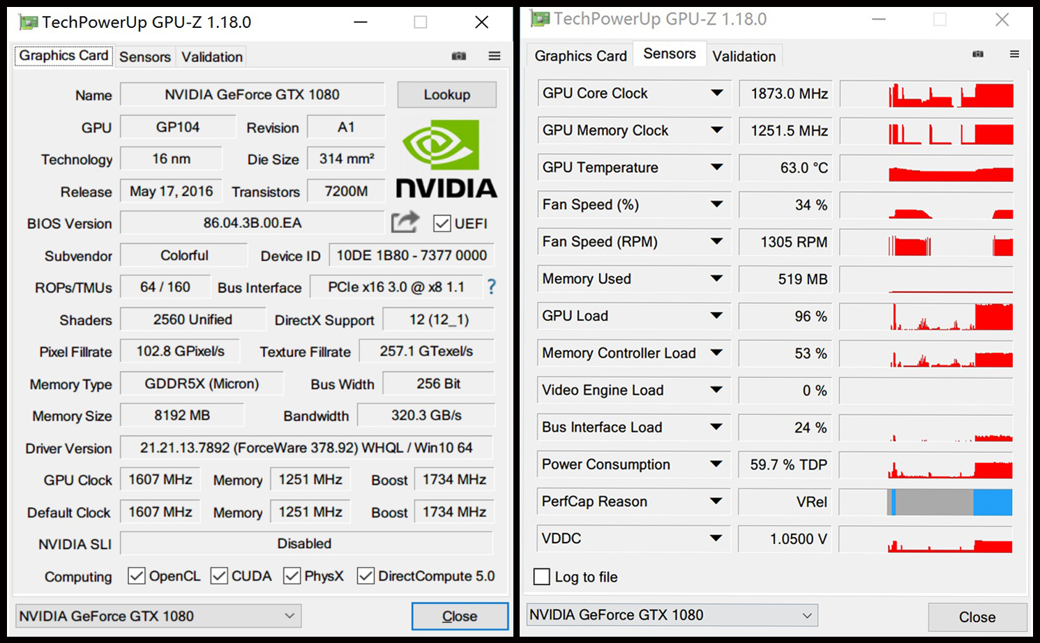Open the hamburger menu in Sensors window
Viewport: 1040px width, 643px height.
(x=1014, y=54)
